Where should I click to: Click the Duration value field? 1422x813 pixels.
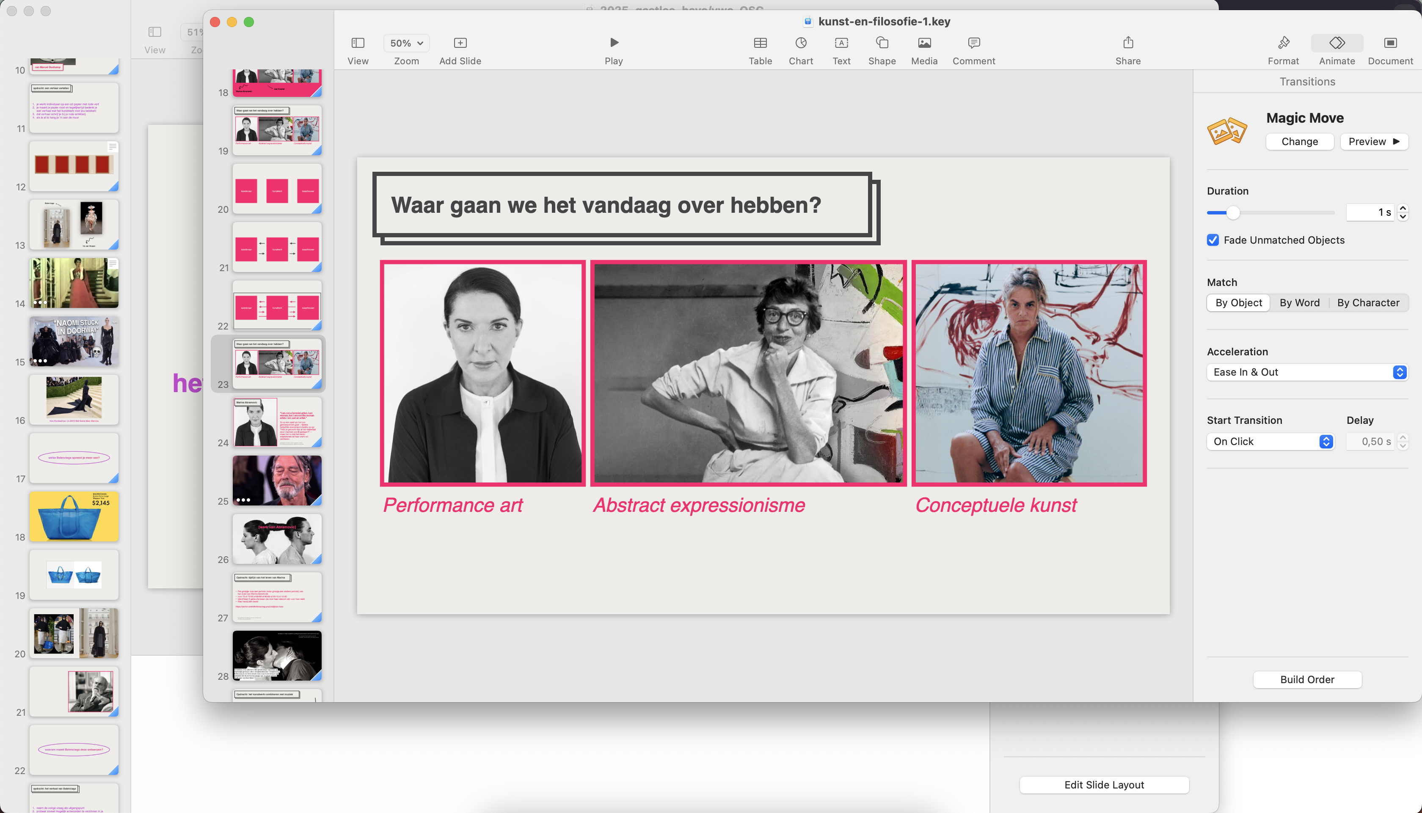pyautogui.click(x=1371, y=212)
